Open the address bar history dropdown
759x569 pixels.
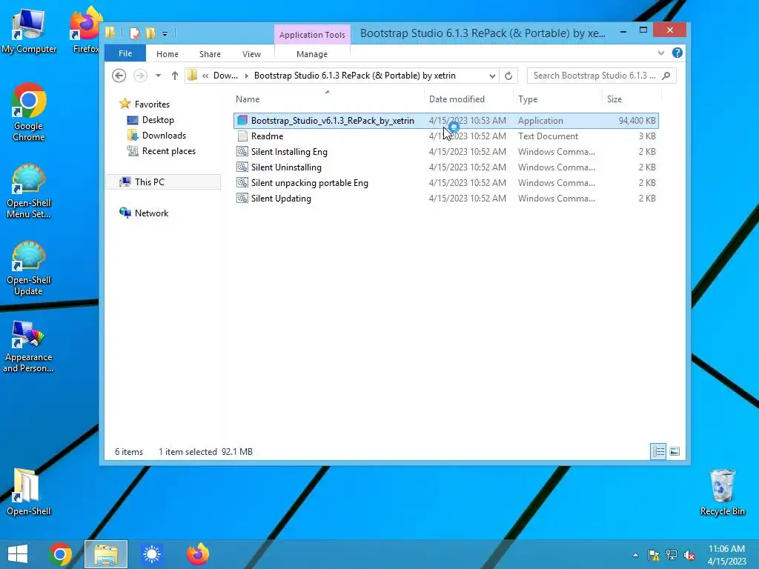tap(492, 76)
